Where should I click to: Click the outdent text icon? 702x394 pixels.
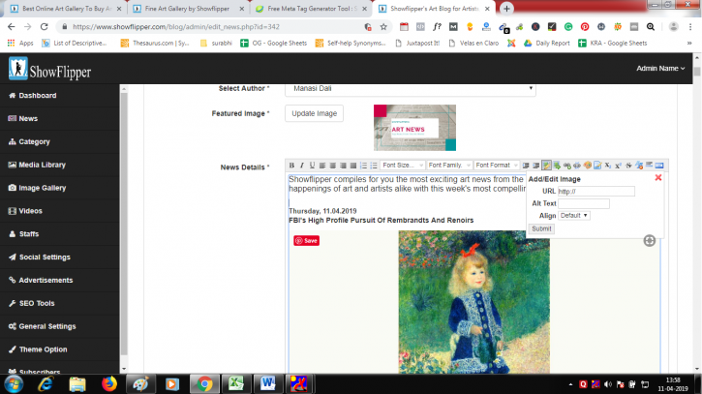coord(535,166)
